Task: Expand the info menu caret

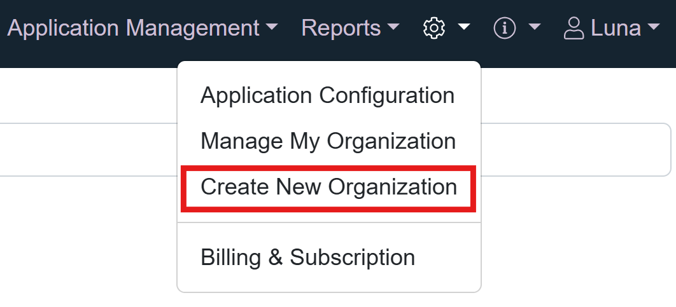Action: click(x=535, y=28)
